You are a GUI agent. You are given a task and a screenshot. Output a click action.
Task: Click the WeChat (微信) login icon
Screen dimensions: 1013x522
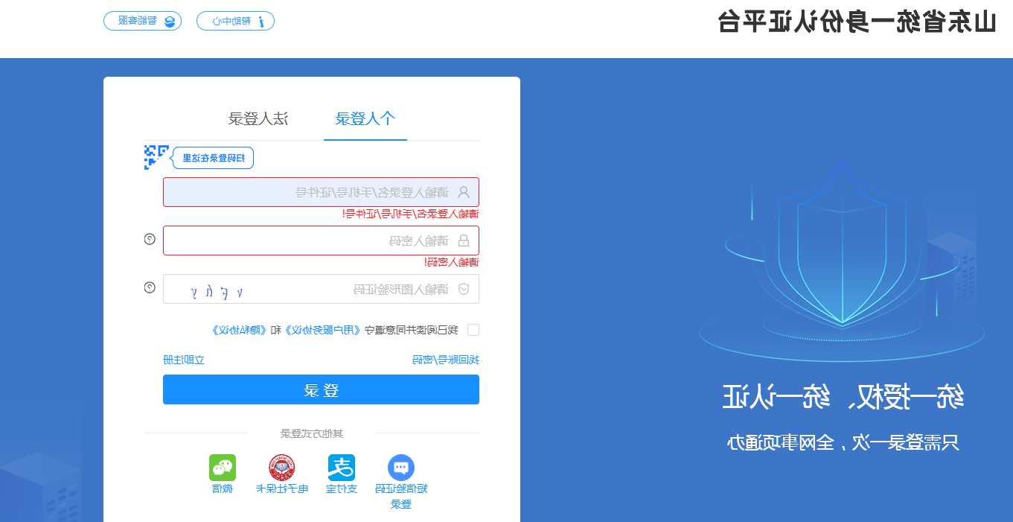pyautogui.click(x=223, y=468)
